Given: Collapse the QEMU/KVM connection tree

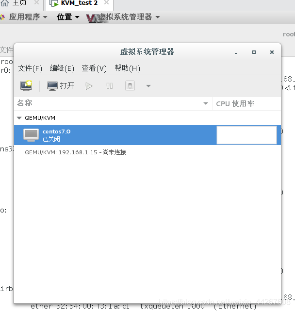Looking at the screenshot, I should pyautogui.click(x=19, y=118).
